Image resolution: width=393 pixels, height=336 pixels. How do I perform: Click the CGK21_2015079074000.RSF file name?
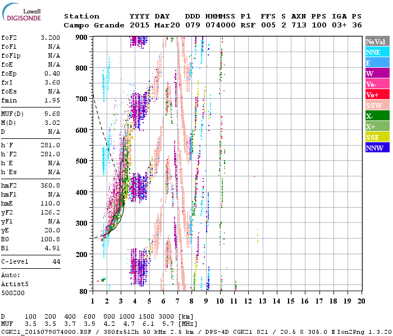point(46,332)
